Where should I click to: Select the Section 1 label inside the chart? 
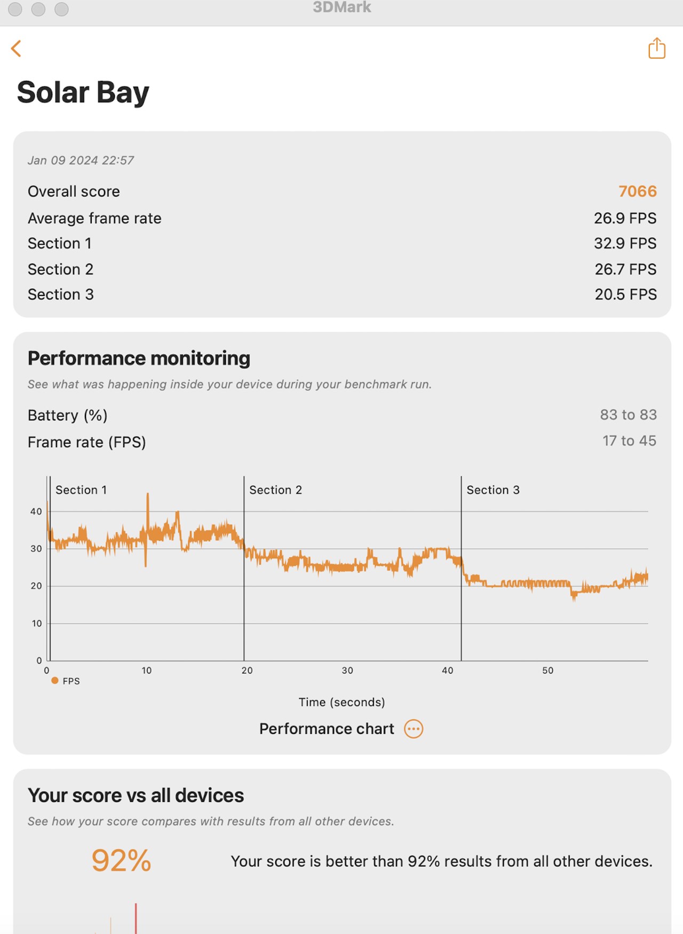click(81, 490)
